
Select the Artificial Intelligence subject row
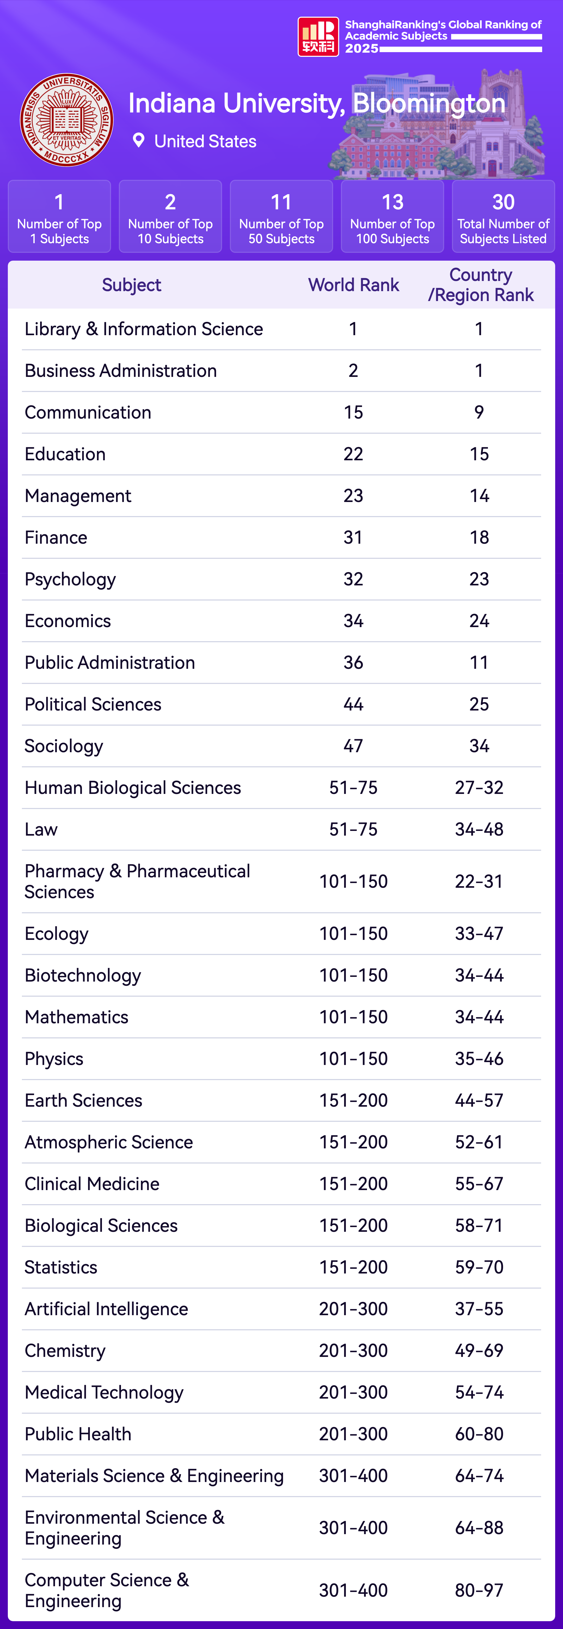106,1309
